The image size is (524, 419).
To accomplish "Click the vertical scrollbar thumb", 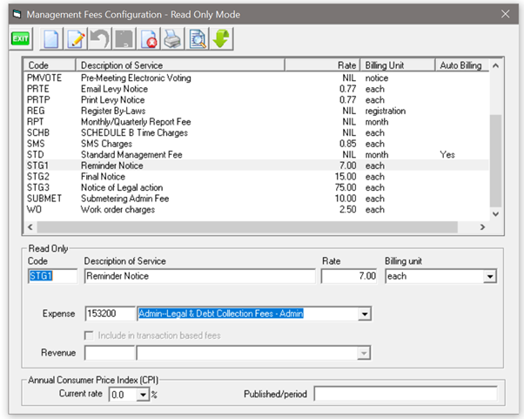I will pyautogui.click(x=495, y=161).
